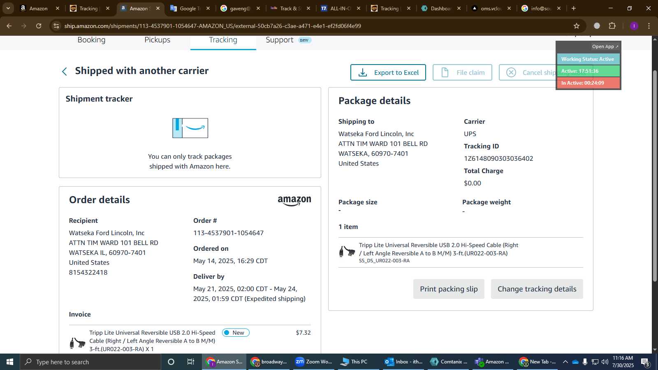Viewport: 658px width, 370px height.
Task: Click order number 113-4537901-1054647
Action: pyautogui.click(x=228, y=233)
